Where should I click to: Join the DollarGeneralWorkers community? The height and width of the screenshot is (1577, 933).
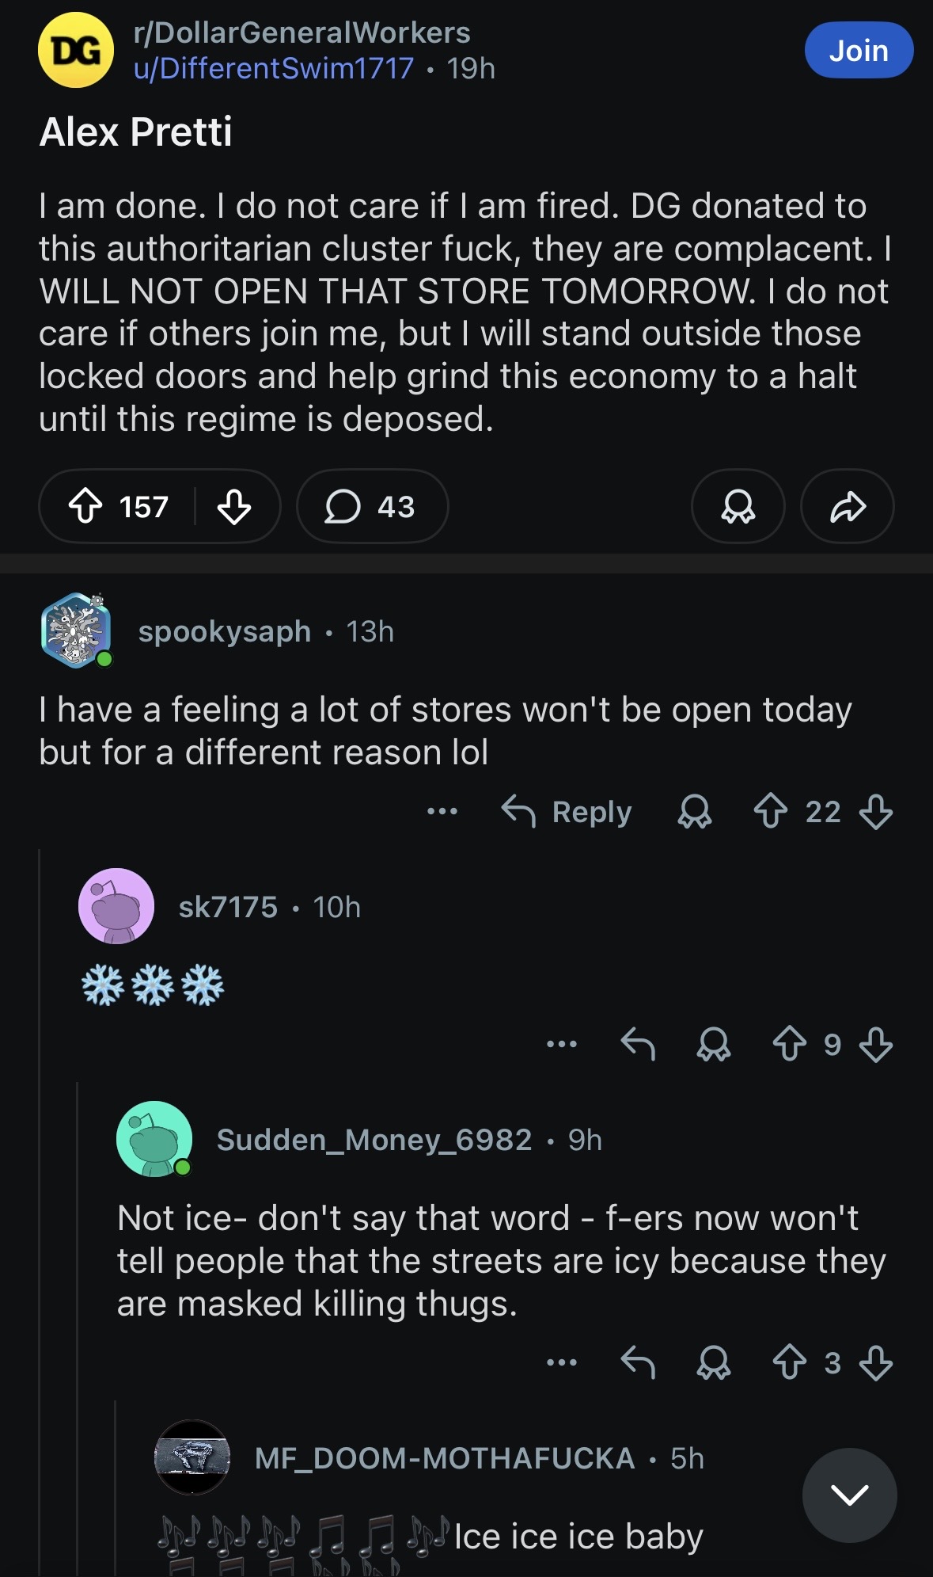click(x=859, y=51)
